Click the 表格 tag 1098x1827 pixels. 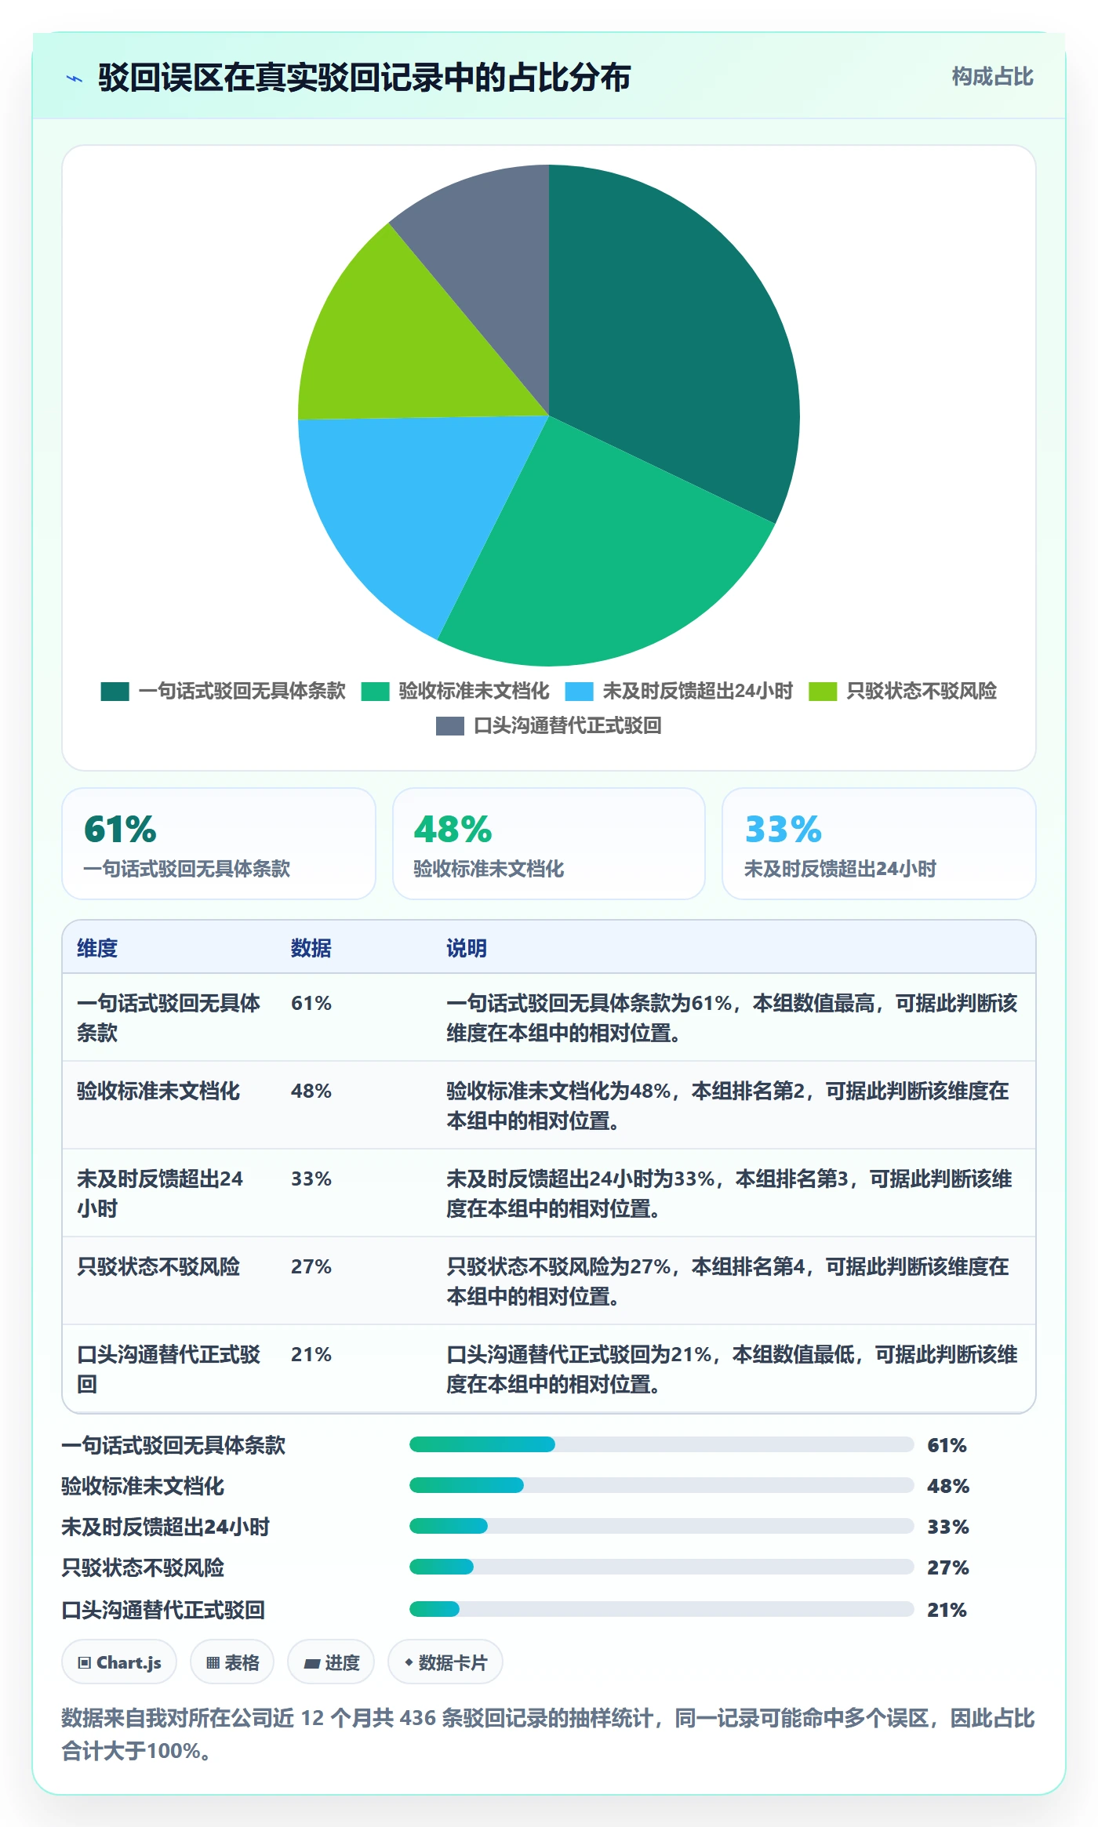pos(232,1662)
